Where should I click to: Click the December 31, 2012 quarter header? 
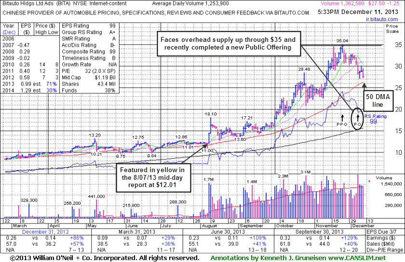click(45, 232)
